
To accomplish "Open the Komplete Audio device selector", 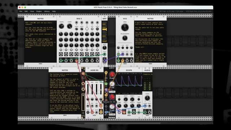I will (147, 74).
